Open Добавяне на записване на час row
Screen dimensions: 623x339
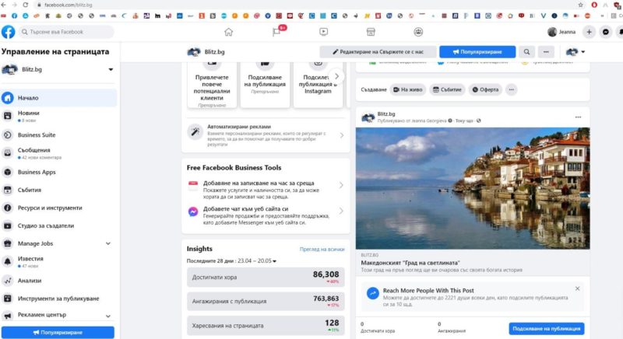point(266,190)
